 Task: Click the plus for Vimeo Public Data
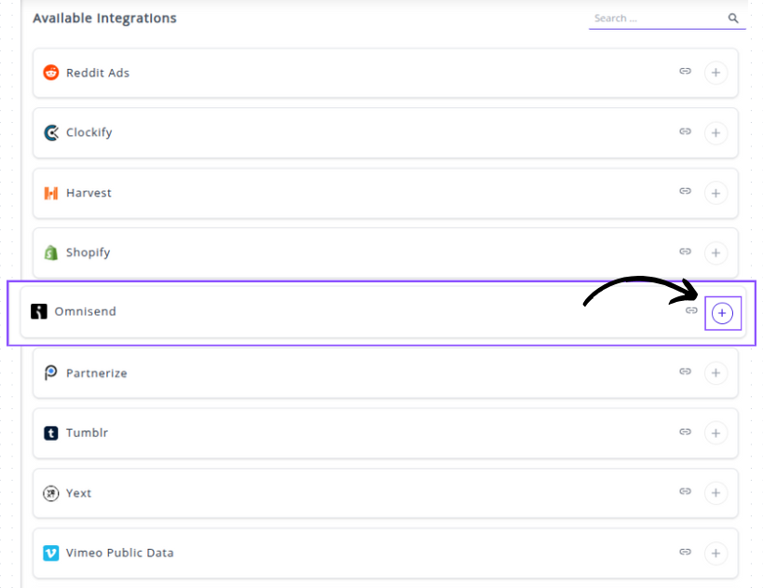[715, 553]
